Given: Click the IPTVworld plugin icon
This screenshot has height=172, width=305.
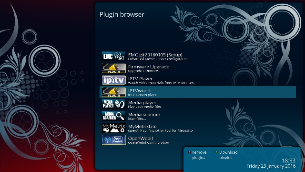Looking at the screenshot, I should (113, 92).
